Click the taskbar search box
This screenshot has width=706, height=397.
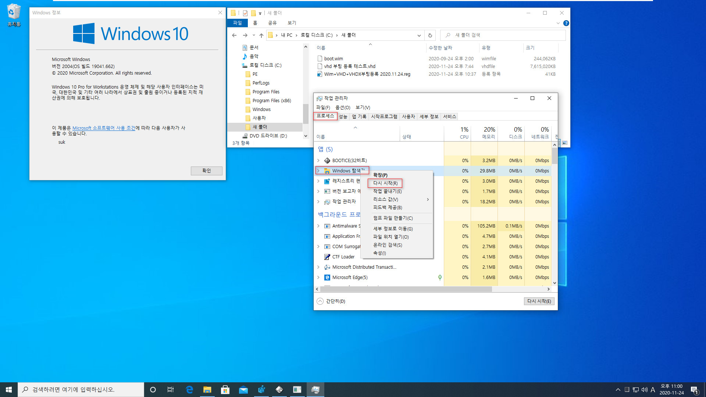pyautogui.click(x=81, y=390)
